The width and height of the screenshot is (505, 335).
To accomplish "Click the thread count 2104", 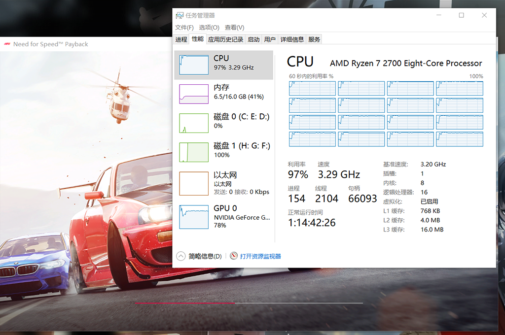I will (326, 199).
